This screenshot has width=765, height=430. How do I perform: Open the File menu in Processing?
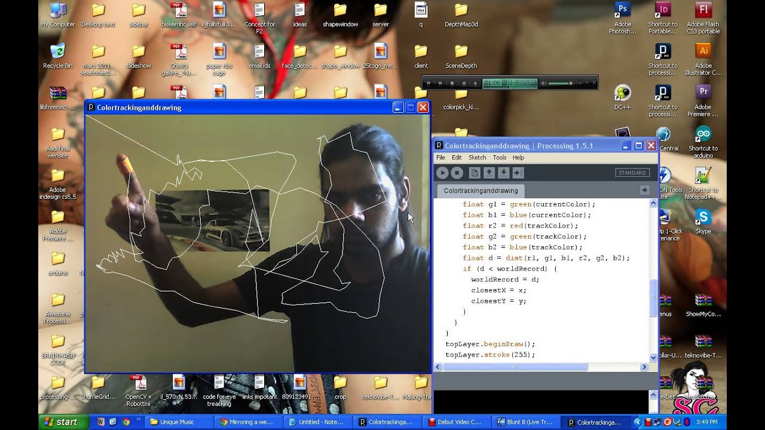pos(440,158)
